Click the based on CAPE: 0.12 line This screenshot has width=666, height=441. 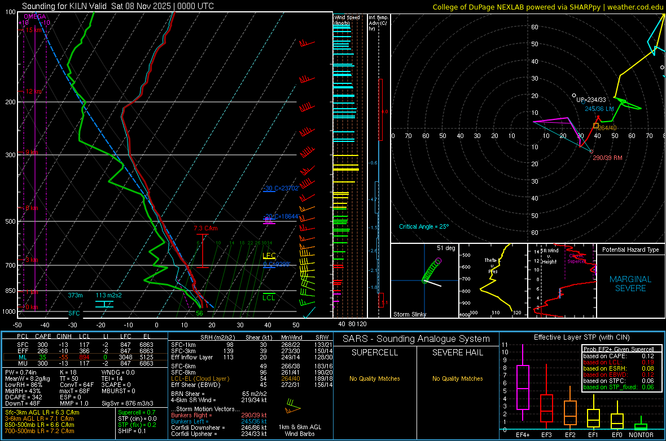pos(619,356)
